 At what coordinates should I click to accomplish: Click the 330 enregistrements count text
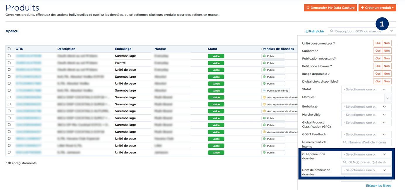pyautogui.click(x=21, y=163)
